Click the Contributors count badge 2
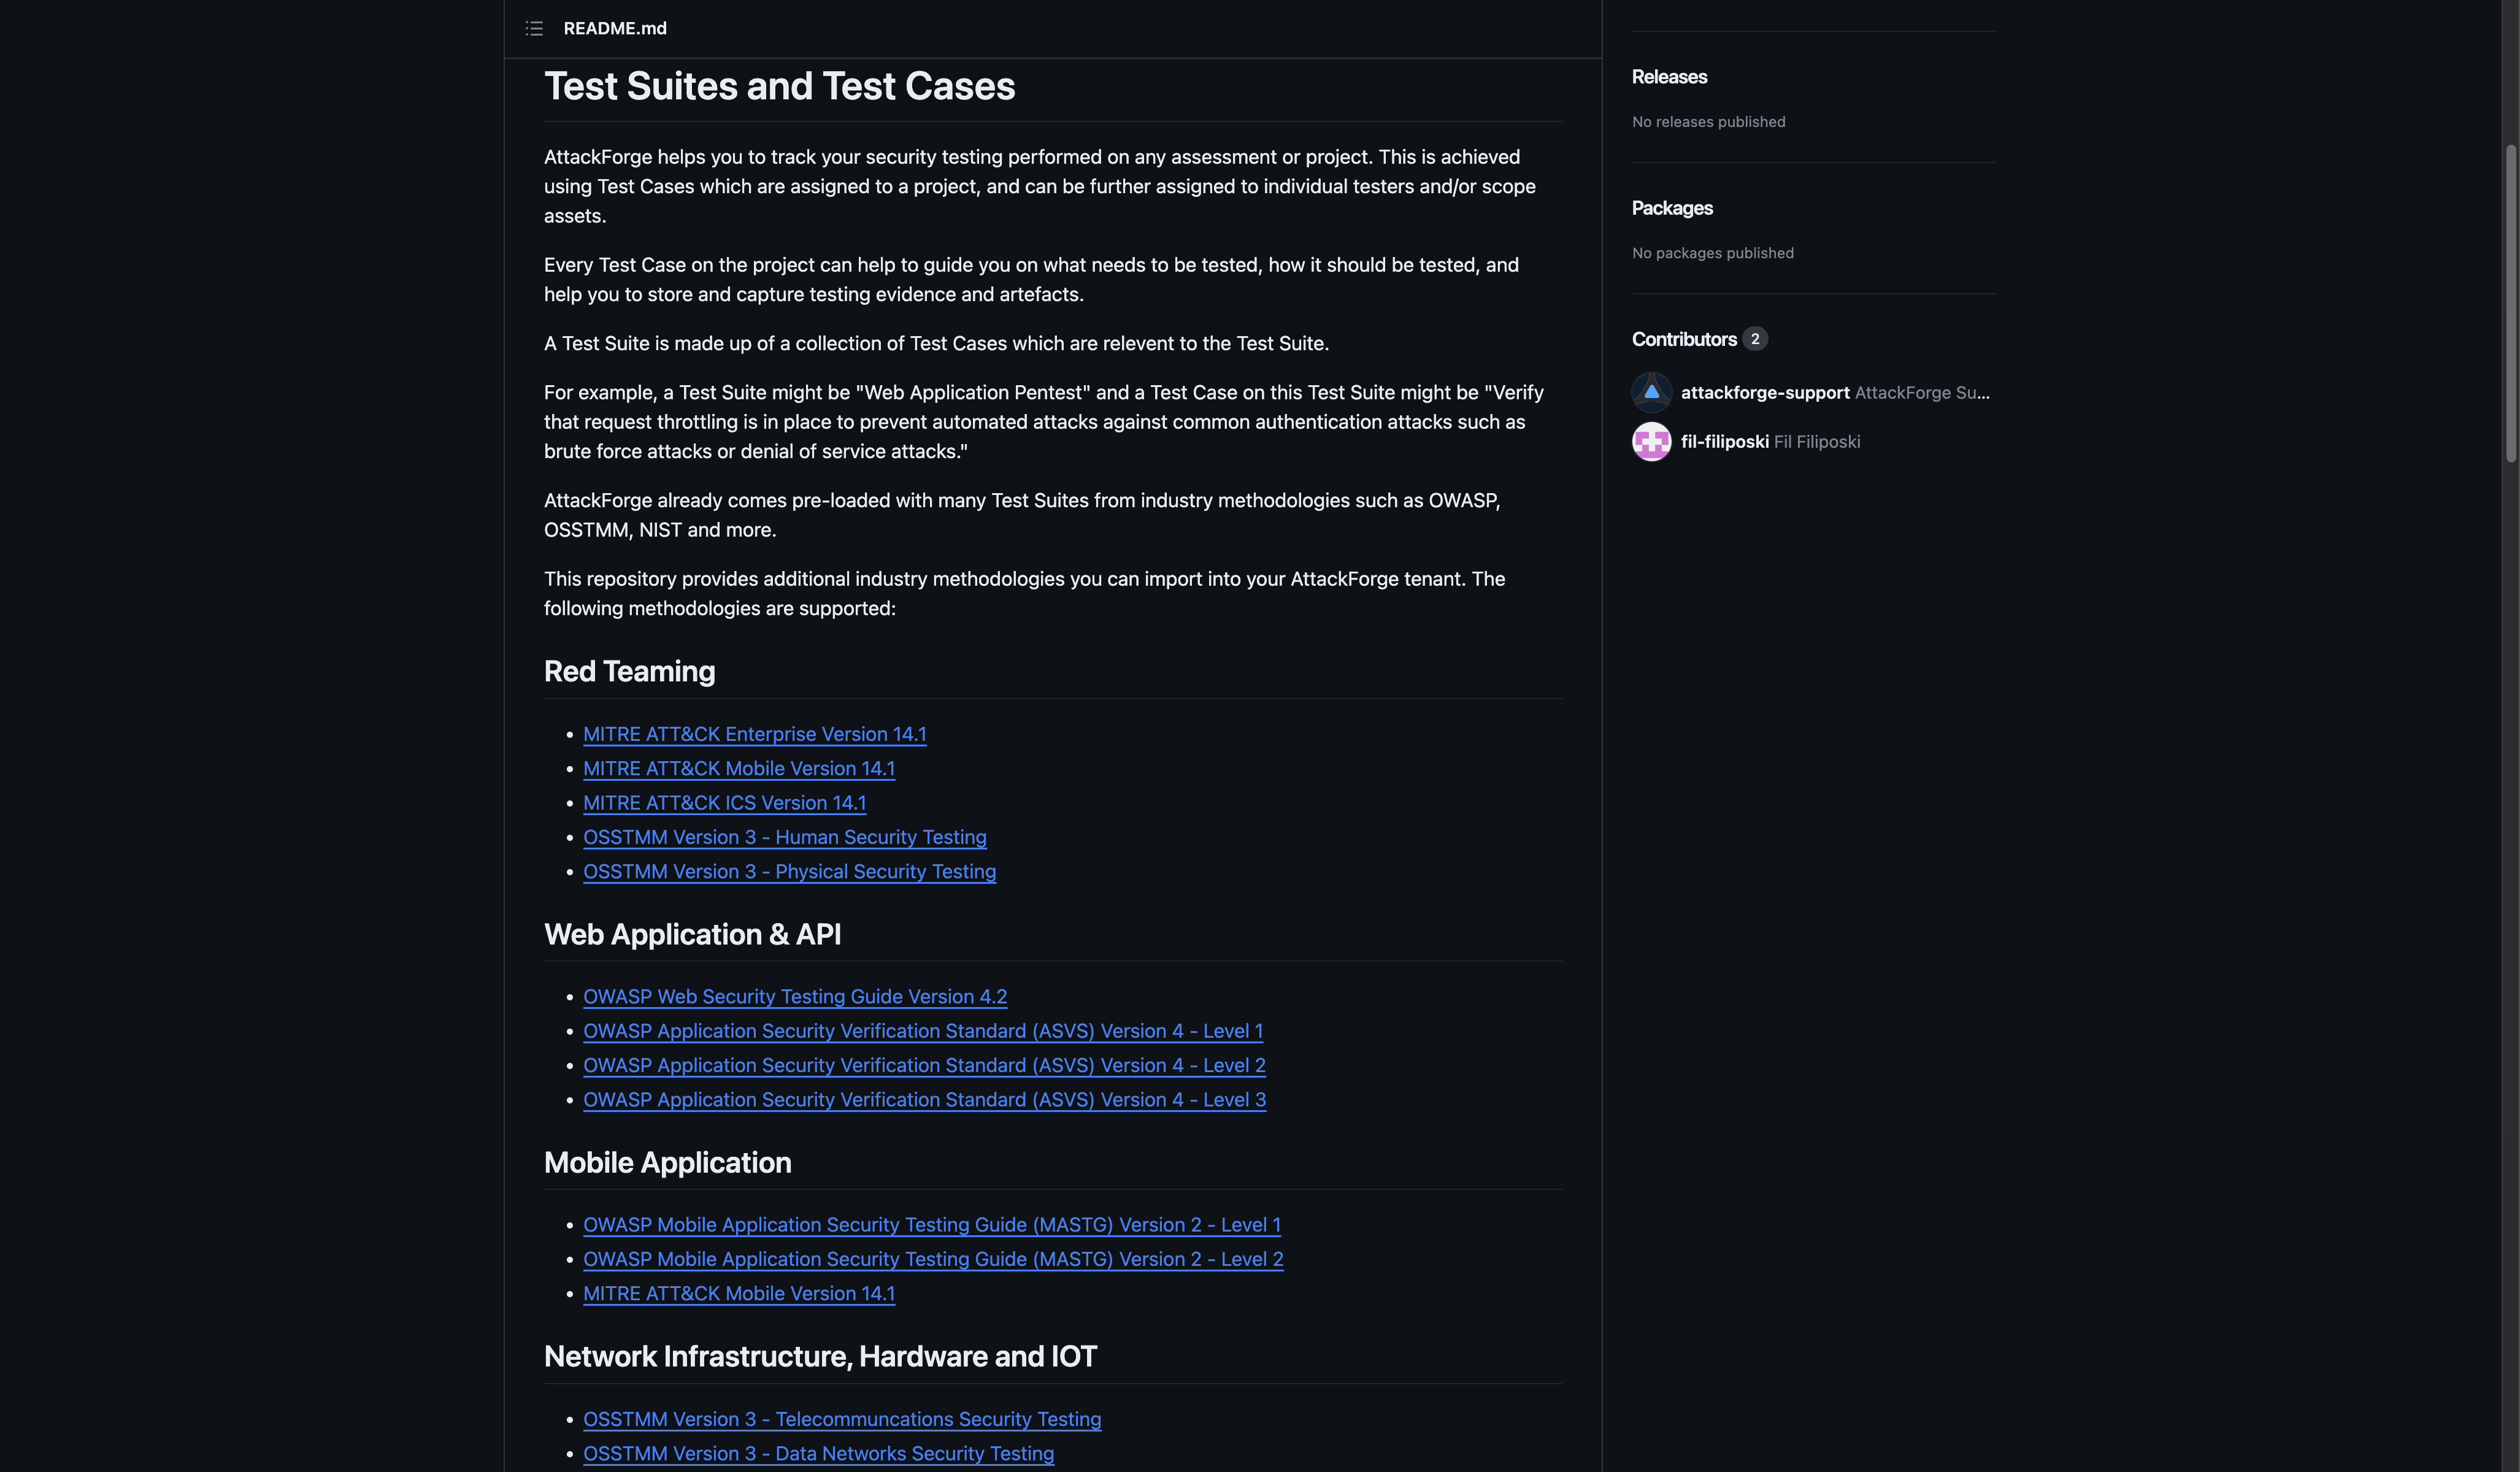Image resolution: width=2520 pixels, height=1472 pixels. [1755, 339]
